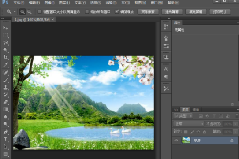Select the Eraser tool
239x159 pixels.
(6, 102)
